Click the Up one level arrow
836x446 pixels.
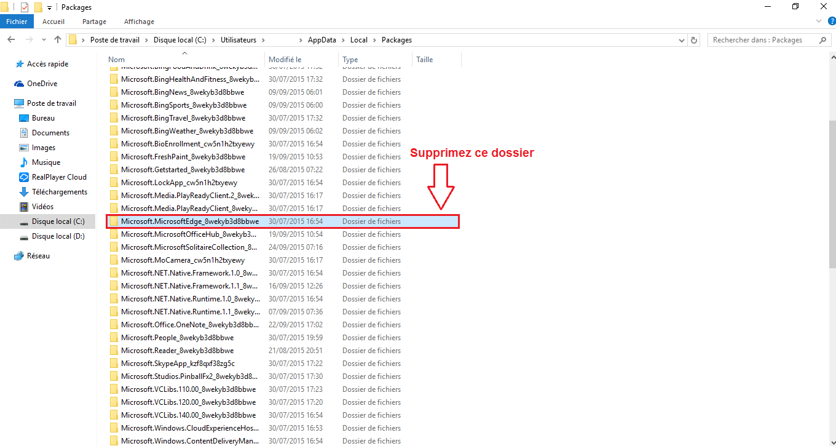58,40
